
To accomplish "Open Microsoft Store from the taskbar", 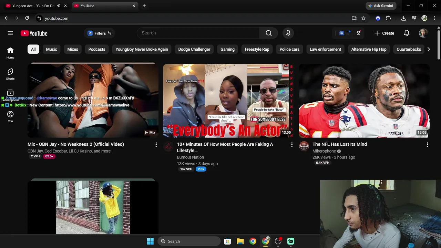I will coord(227,241).
